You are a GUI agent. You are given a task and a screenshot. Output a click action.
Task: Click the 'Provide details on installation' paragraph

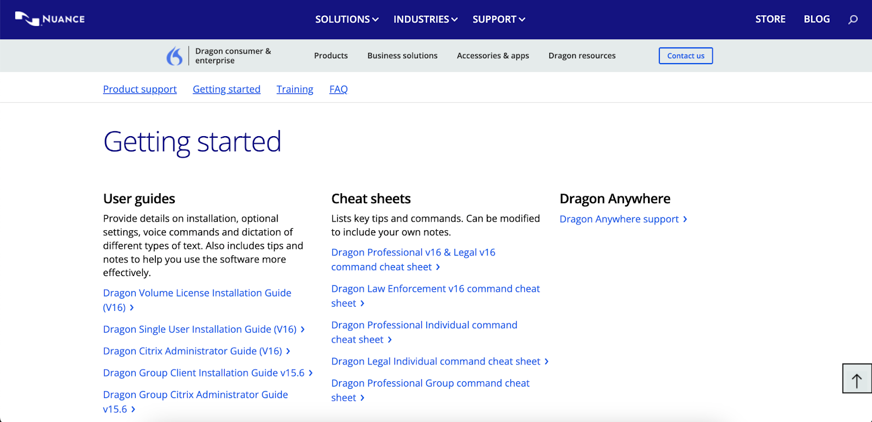point(203,246)
